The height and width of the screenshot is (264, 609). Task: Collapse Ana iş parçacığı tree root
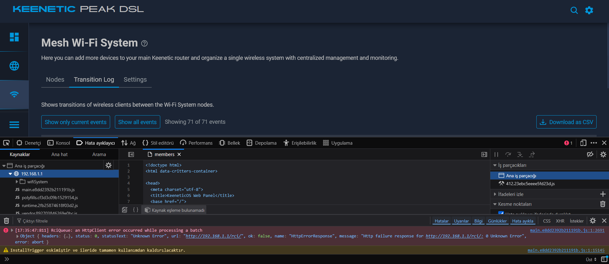click(x=4, y=166)
